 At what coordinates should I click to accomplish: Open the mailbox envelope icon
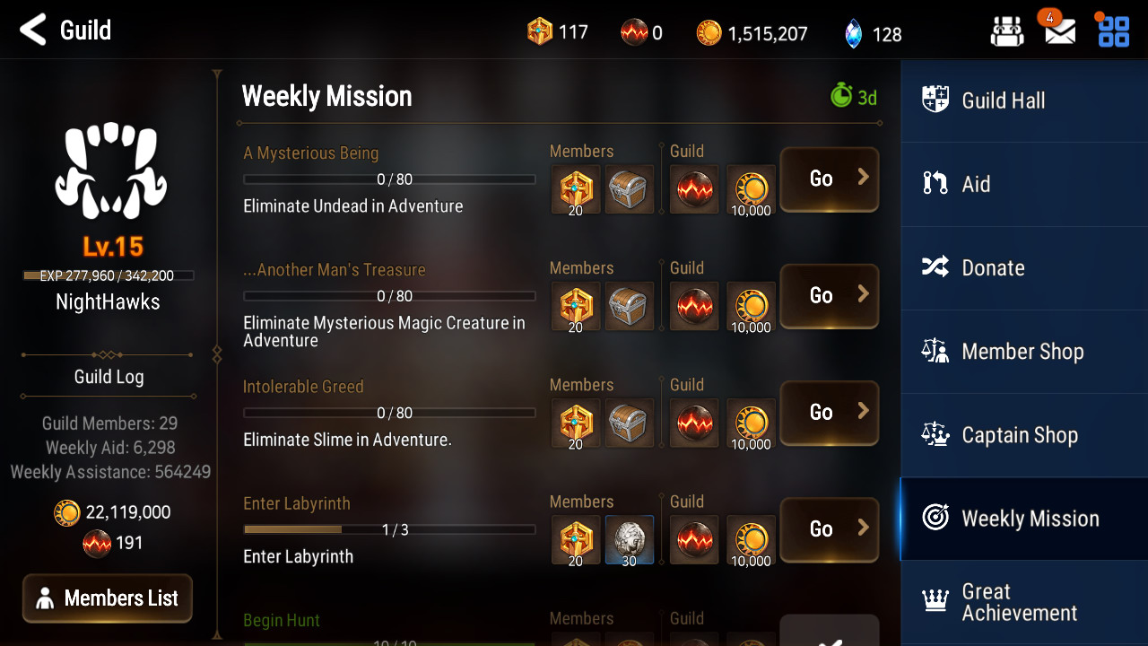click(x=1060, y=31)
